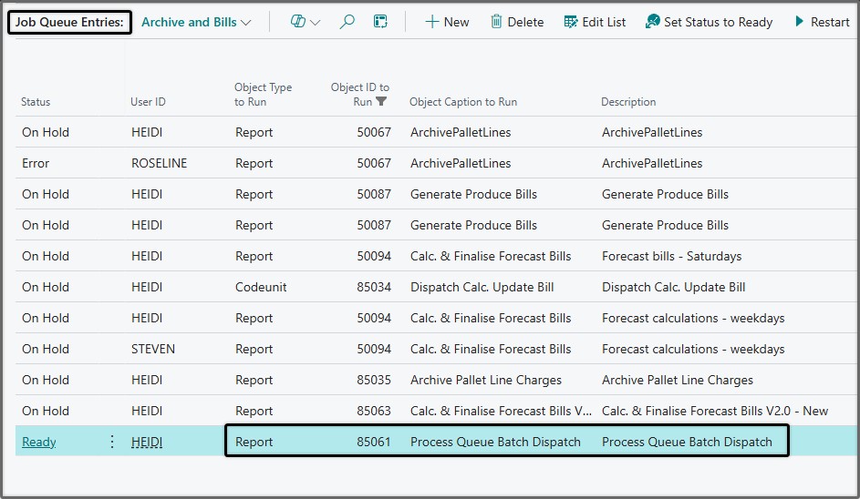Screen dimensions: 860x499
Task: Click the ROSELINE user cell
Action: (x=159, y=163)
